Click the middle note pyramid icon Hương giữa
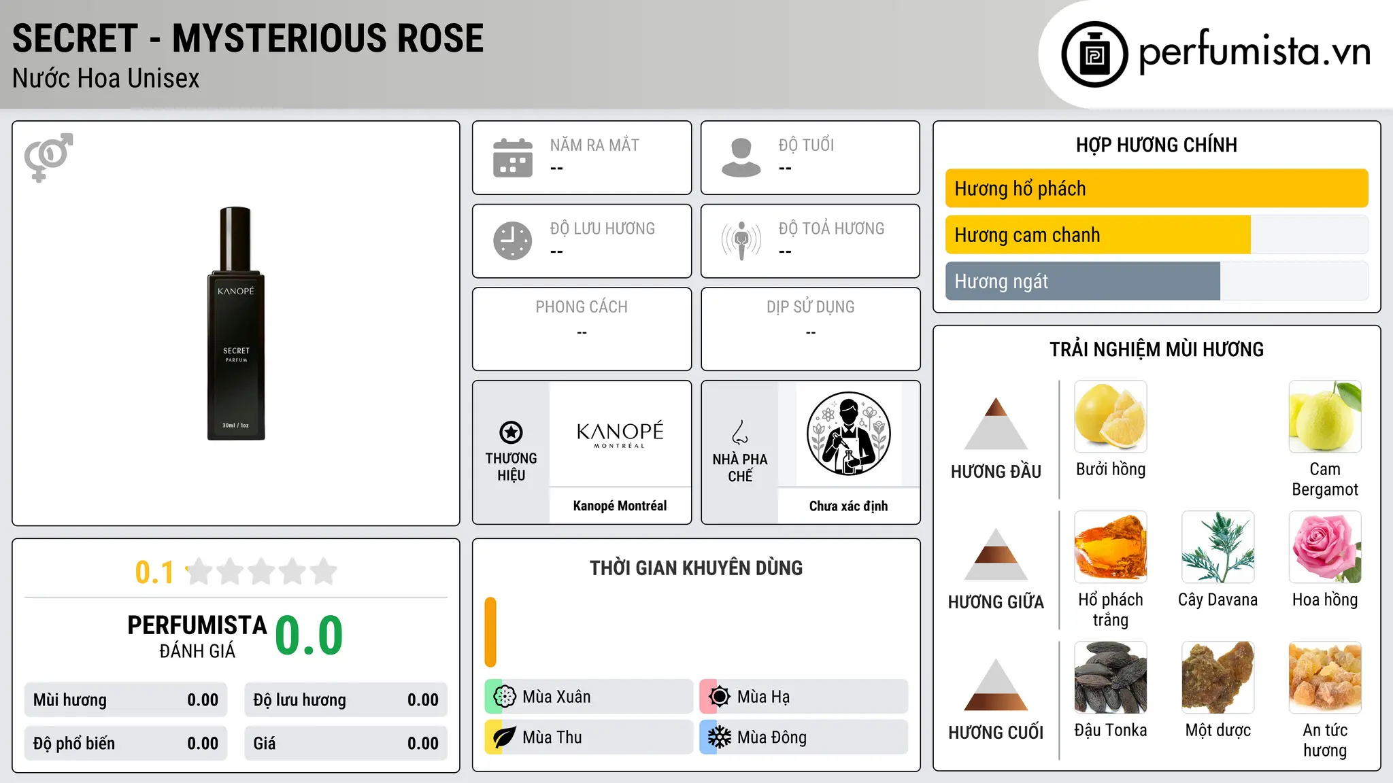1393x783 pixels. pyautogui.click(x=996, y=554)
